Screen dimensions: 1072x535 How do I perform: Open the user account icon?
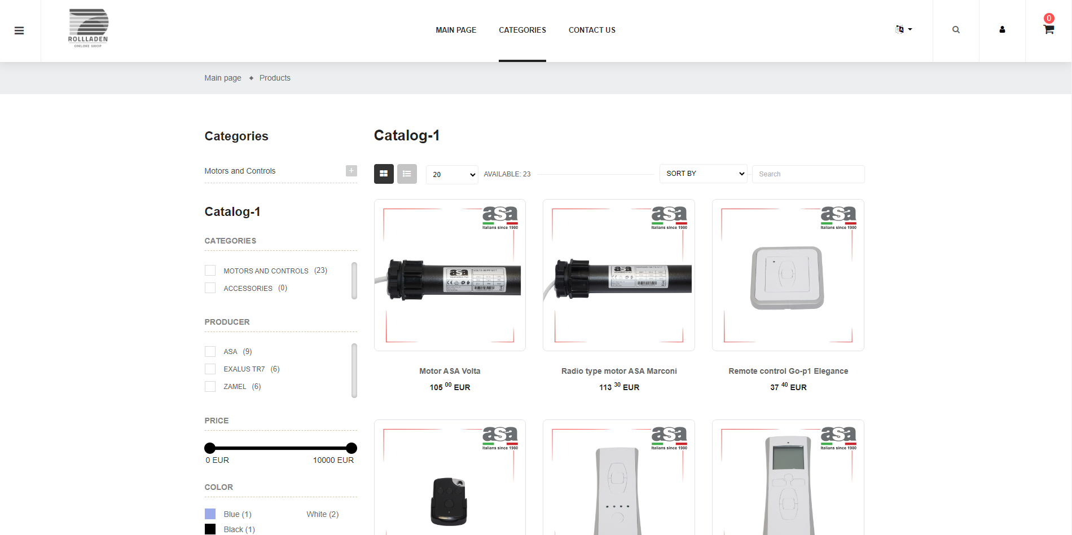[x=1002, y=30]
